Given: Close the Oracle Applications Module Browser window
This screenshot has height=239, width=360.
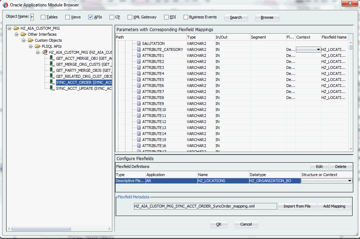Looking at the screenshot, I should click(350, 3).
